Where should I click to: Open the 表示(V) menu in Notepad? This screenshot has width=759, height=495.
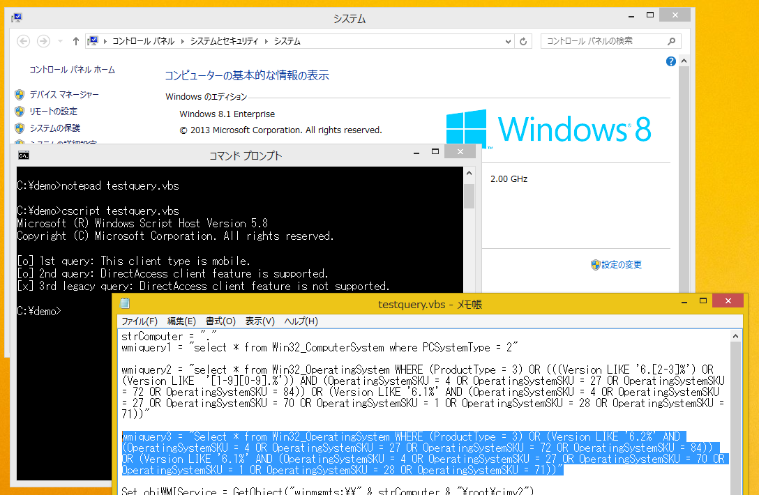click(x=259, y=321)
